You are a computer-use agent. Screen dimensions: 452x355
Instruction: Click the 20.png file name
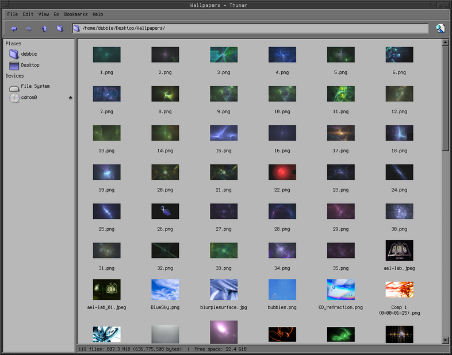[x=165, y=190]
